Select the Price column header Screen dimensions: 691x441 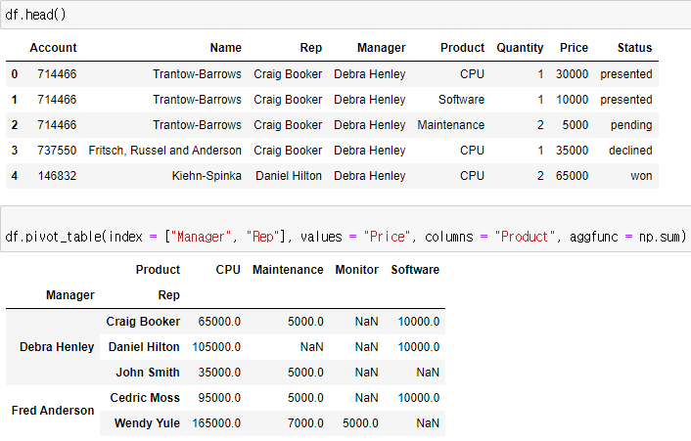[x=574, y=48]
